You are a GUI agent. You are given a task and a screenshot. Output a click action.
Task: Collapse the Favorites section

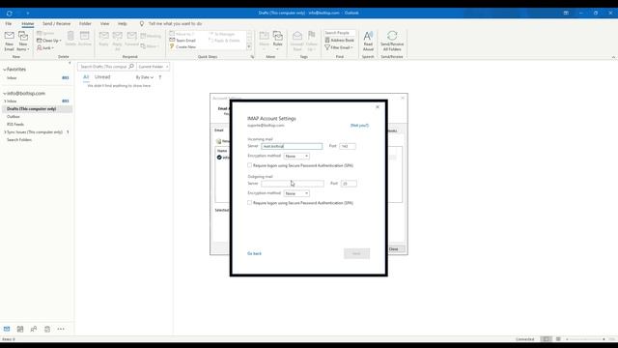pos(5,70)
